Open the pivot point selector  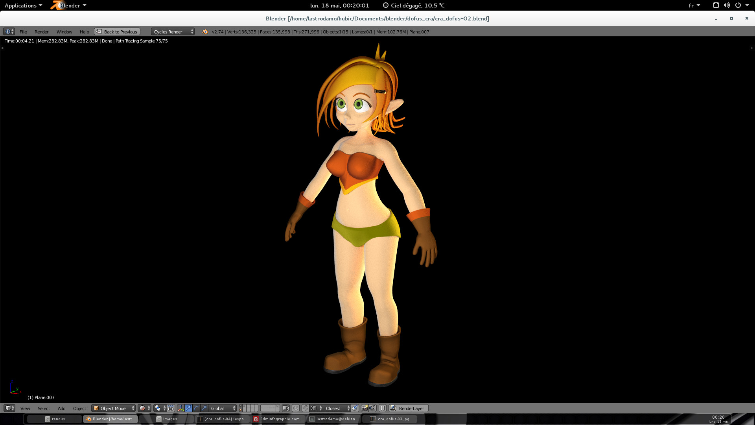160,408
